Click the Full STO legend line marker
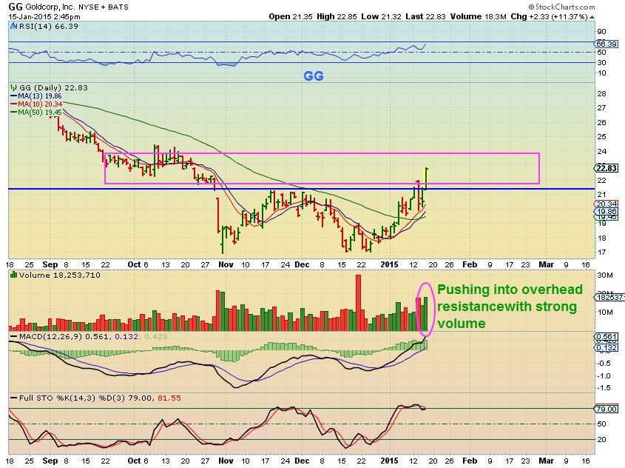This screenshot has width=625, height=468. (14, 398)
